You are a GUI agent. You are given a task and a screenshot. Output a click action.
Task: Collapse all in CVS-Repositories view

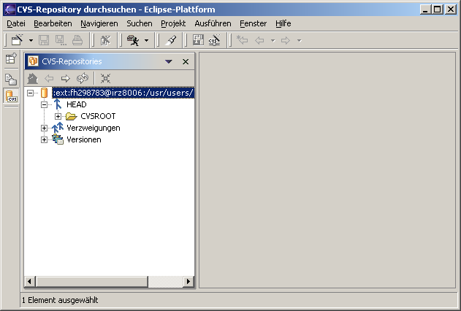pos(105,78)
